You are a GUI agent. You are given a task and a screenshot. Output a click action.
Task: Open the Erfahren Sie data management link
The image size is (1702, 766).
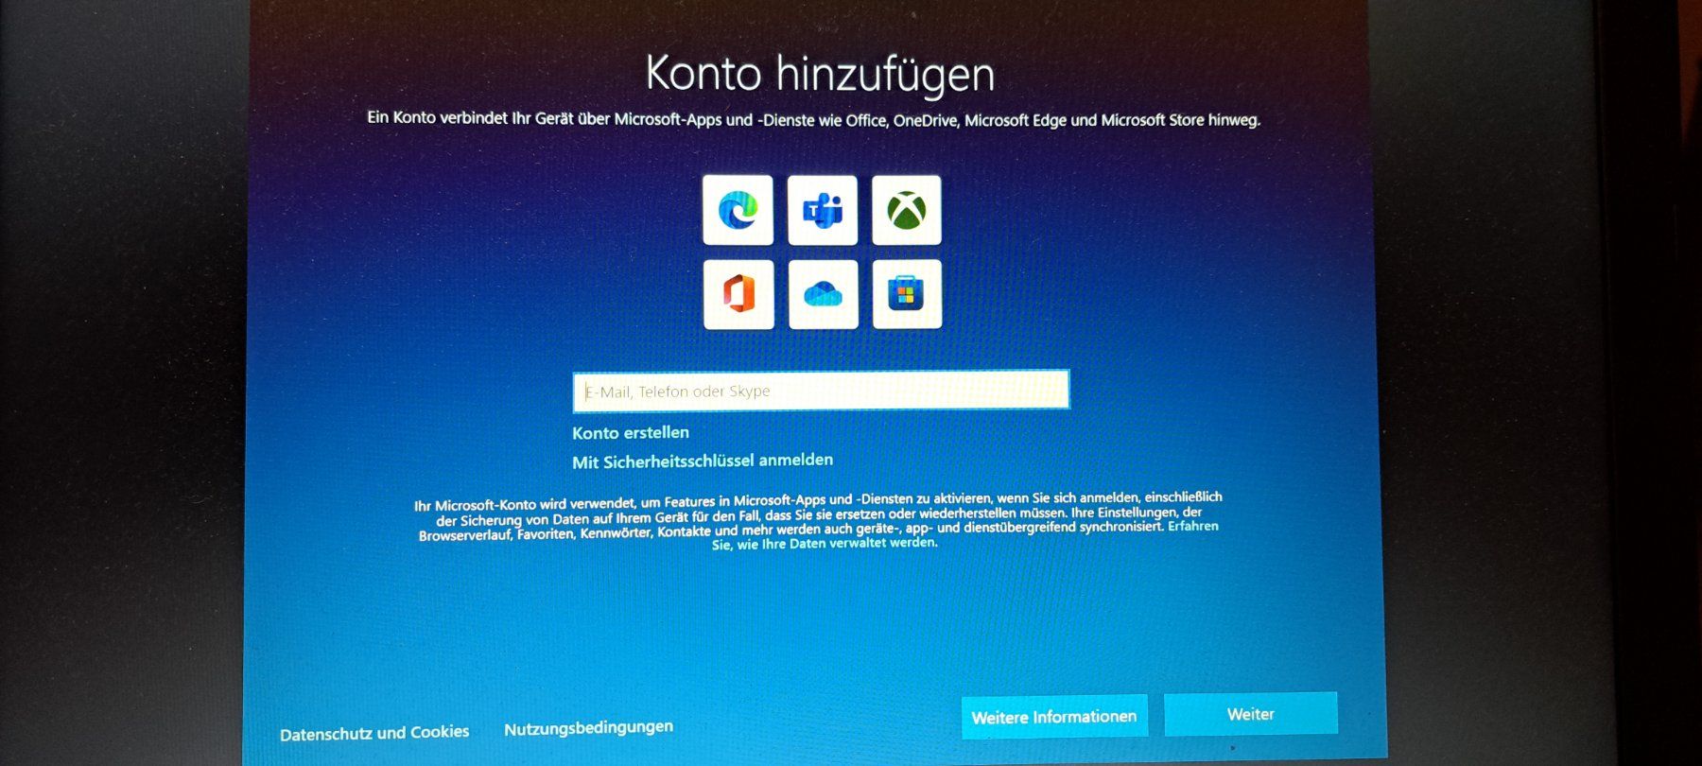pos(964,534)
